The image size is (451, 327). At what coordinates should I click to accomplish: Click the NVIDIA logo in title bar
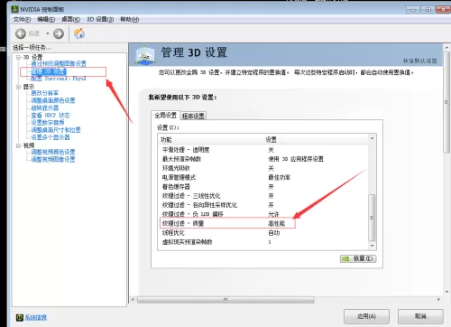(14, 9)
